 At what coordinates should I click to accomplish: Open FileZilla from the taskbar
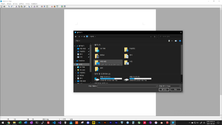point(48,123)
